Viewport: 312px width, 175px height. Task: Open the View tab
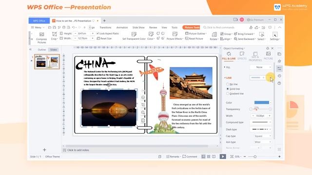coord(164,28)
